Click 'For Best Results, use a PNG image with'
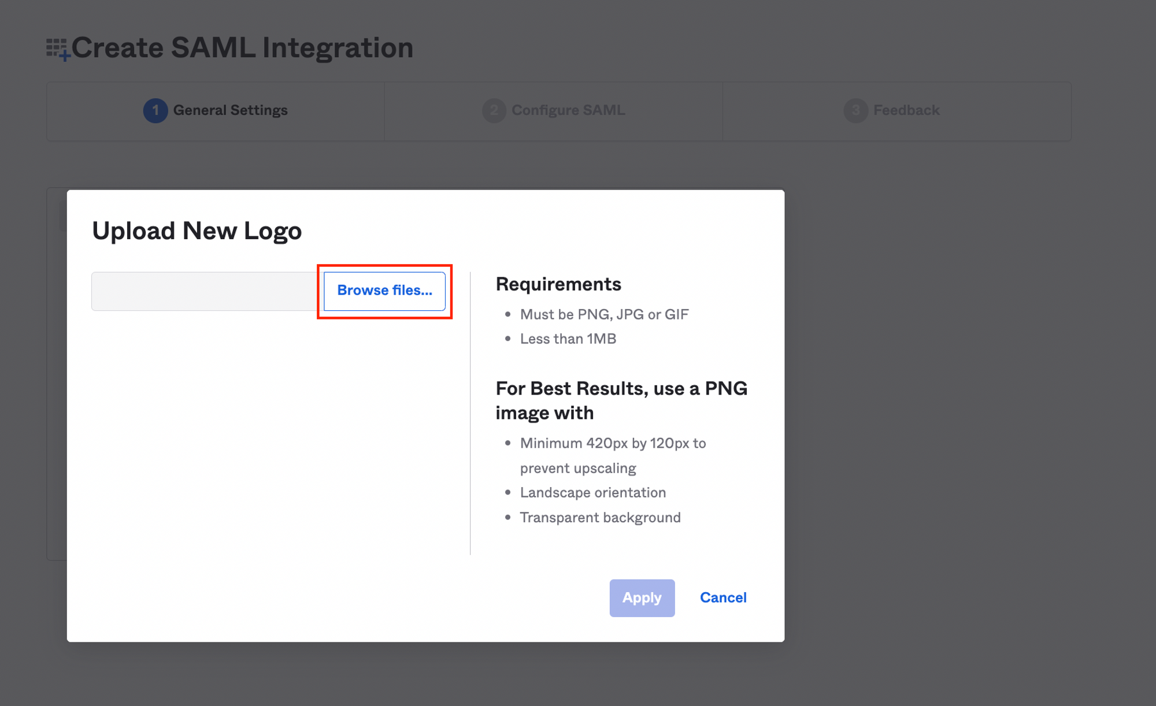 click(x=621, y=400)
